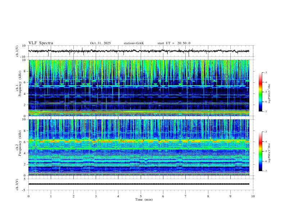Click the ch.2 color bar 'log(PSD)' label
Image resolution: width=285 pixels, height=220 pixels.
tap(270, 153)
